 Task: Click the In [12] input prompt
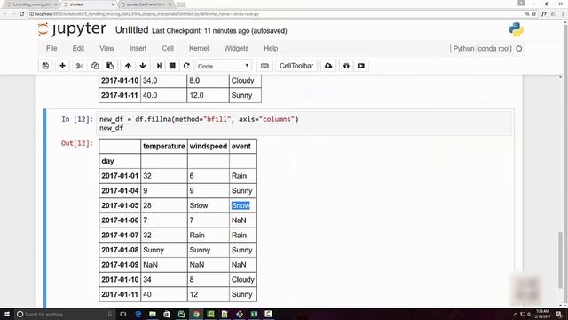(x=77, y=119)
